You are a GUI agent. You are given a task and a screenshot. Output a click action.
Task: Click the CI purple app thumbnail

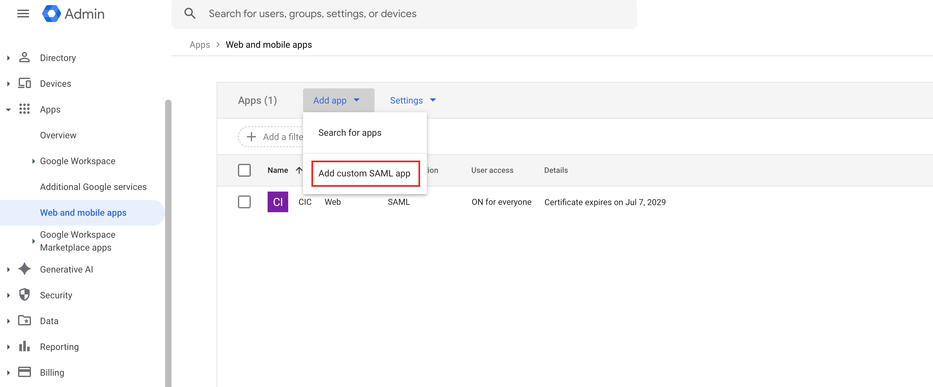278,202
